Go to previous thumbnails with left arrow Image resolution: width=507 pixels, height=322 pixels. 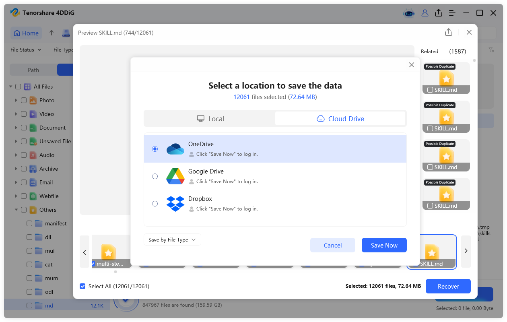point(84,252)
